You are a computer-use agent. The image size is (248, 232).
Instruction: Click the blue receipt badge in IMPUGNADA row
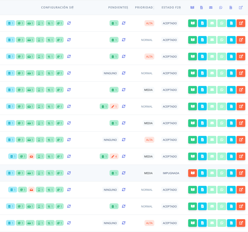11,173
